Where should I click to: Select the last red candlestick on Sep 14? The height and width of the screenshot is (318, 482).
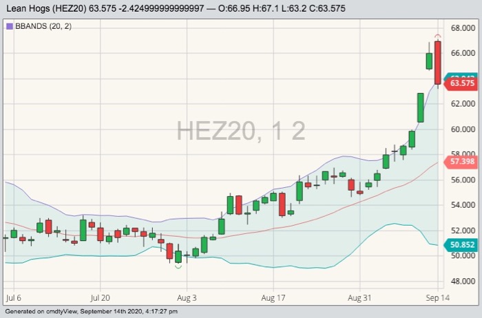(437, 63)
